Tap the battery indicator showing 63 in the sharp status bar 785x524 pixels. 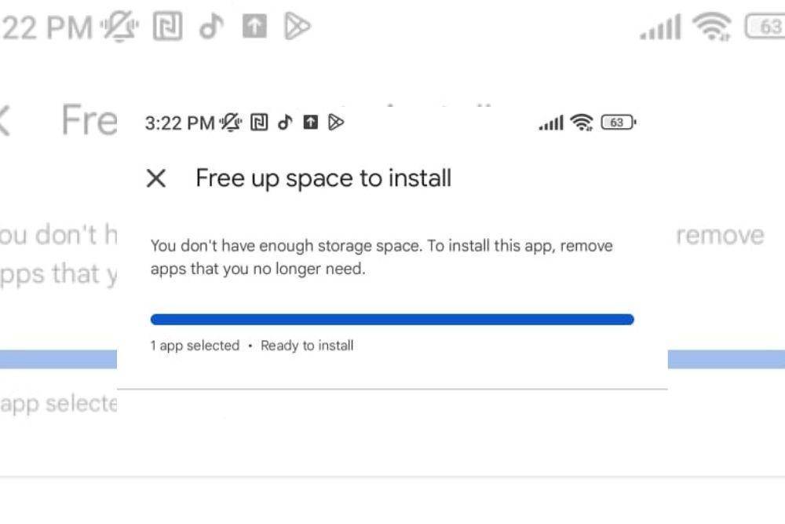619,123
